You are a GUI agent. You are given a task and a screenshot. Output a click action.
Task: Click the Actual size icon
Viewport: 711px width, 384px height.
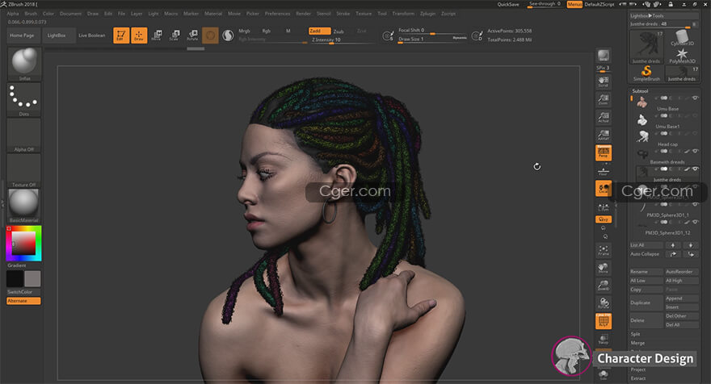pyautogui.click(x=604, y=117)
